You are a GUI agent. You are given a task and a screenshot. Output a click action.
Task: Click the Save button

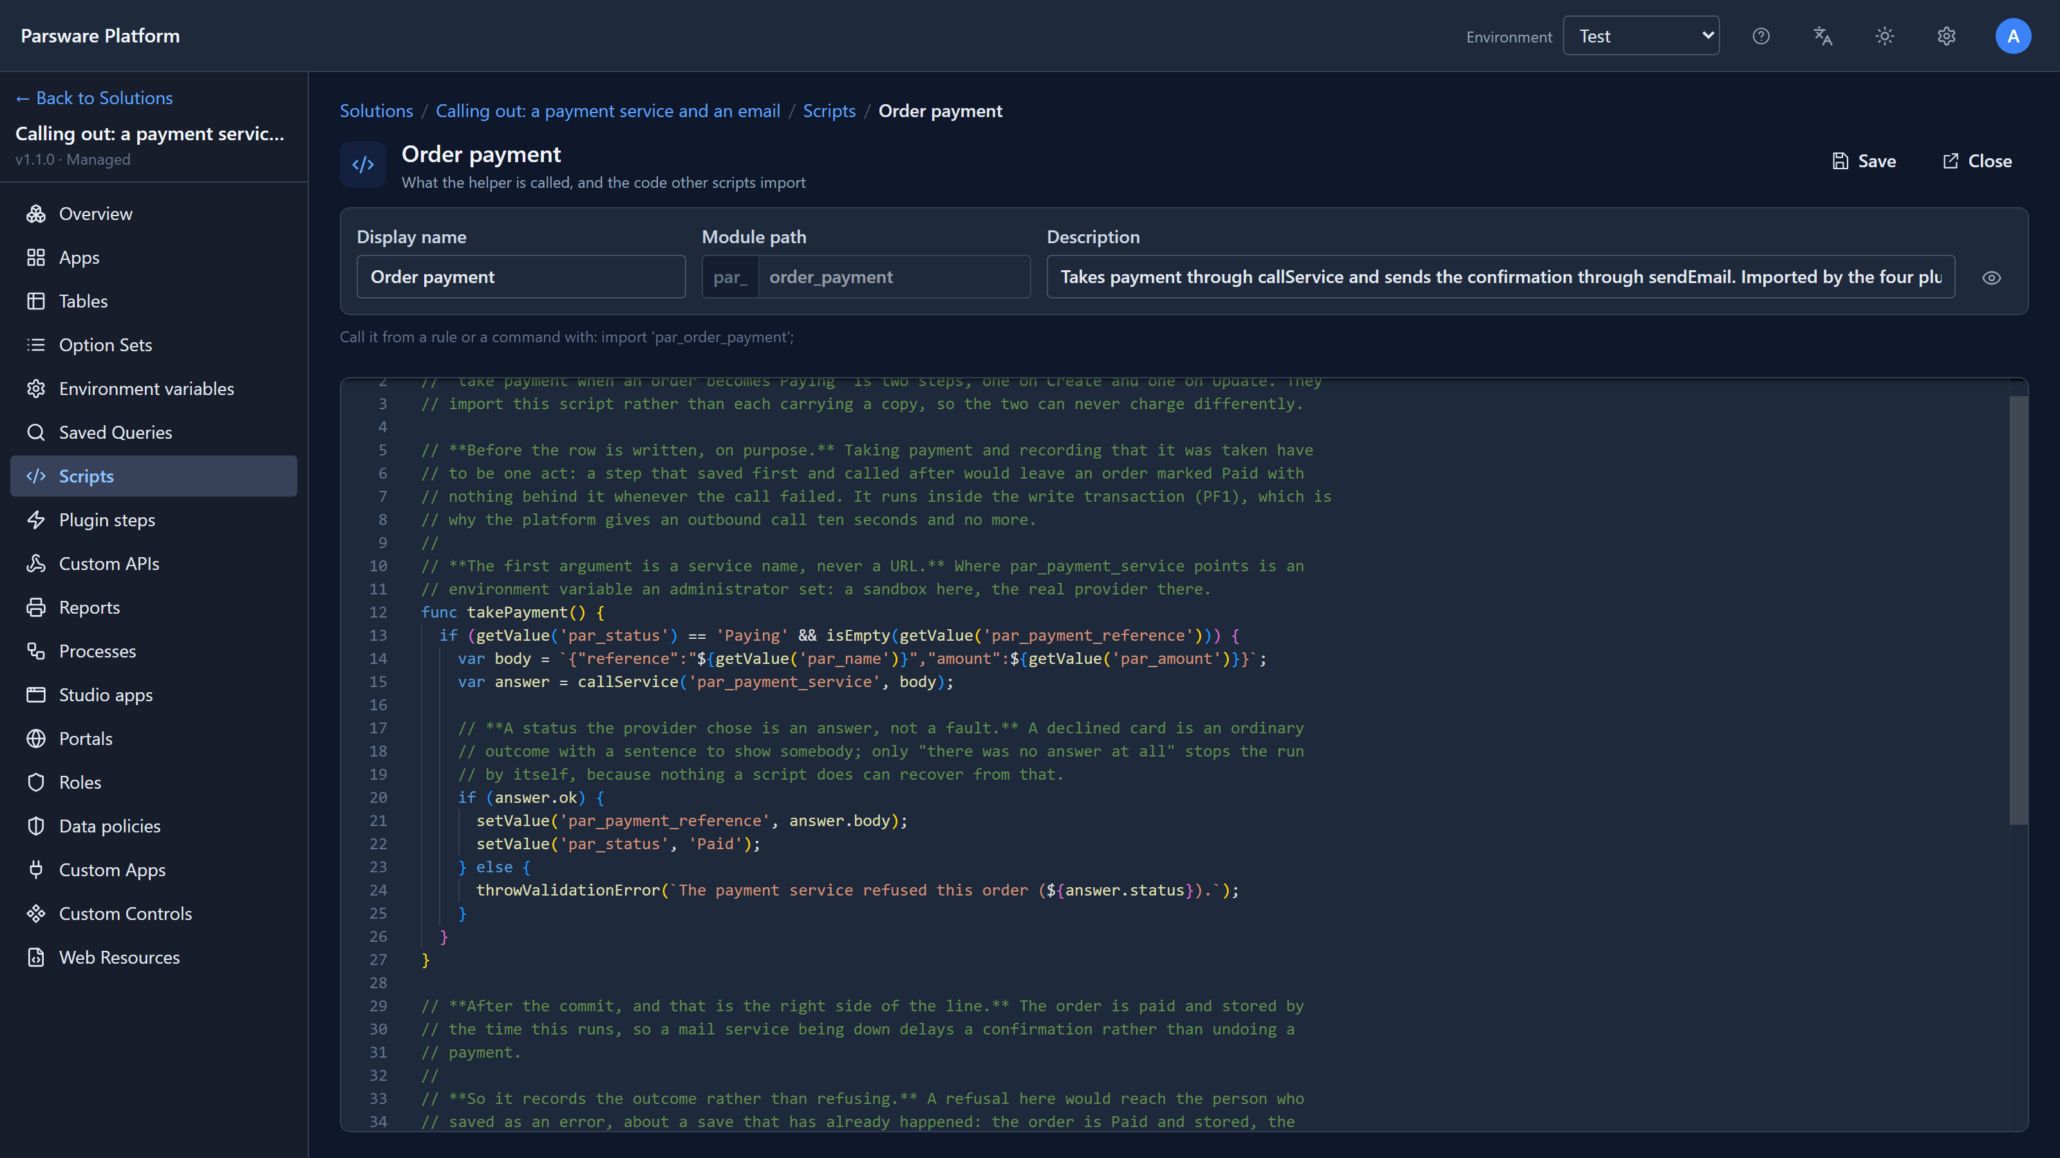pos(1864,161)
